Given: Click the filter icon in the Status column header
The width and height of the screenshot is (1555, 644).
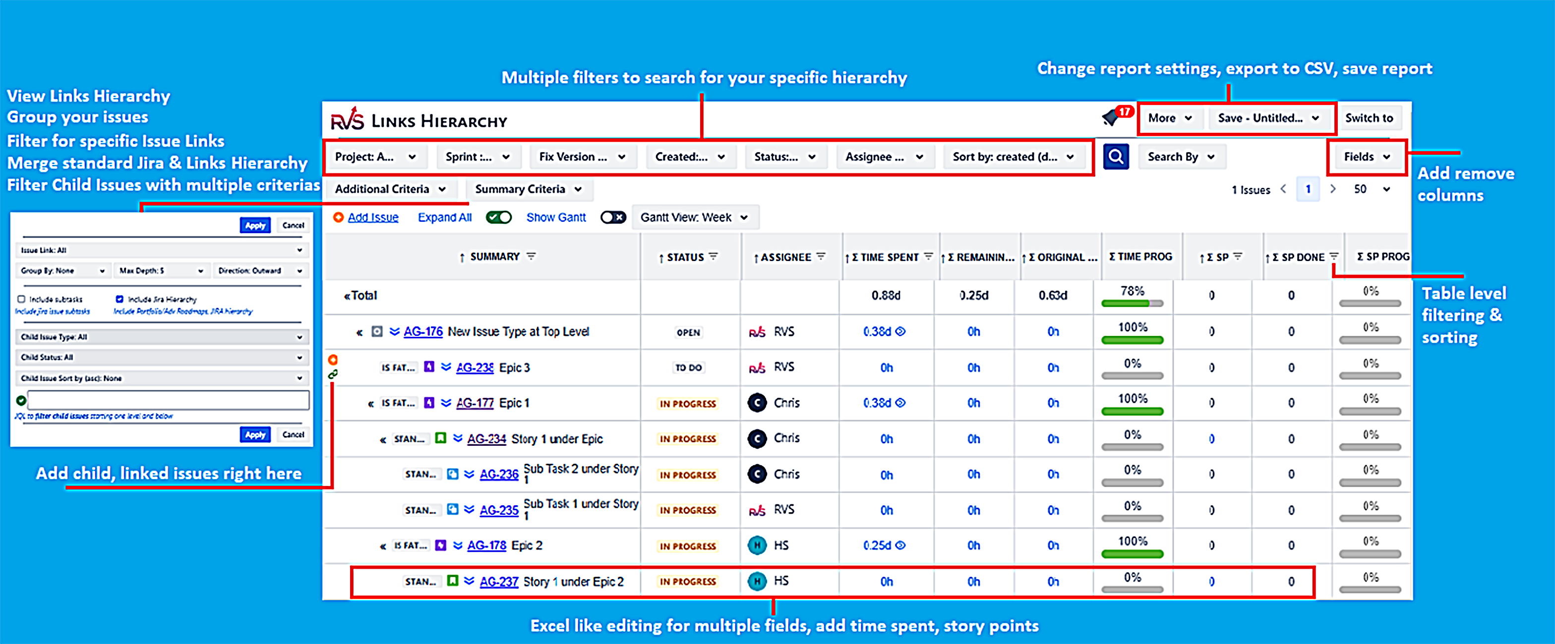Looking at the screenshot, I should click(714, 256).
